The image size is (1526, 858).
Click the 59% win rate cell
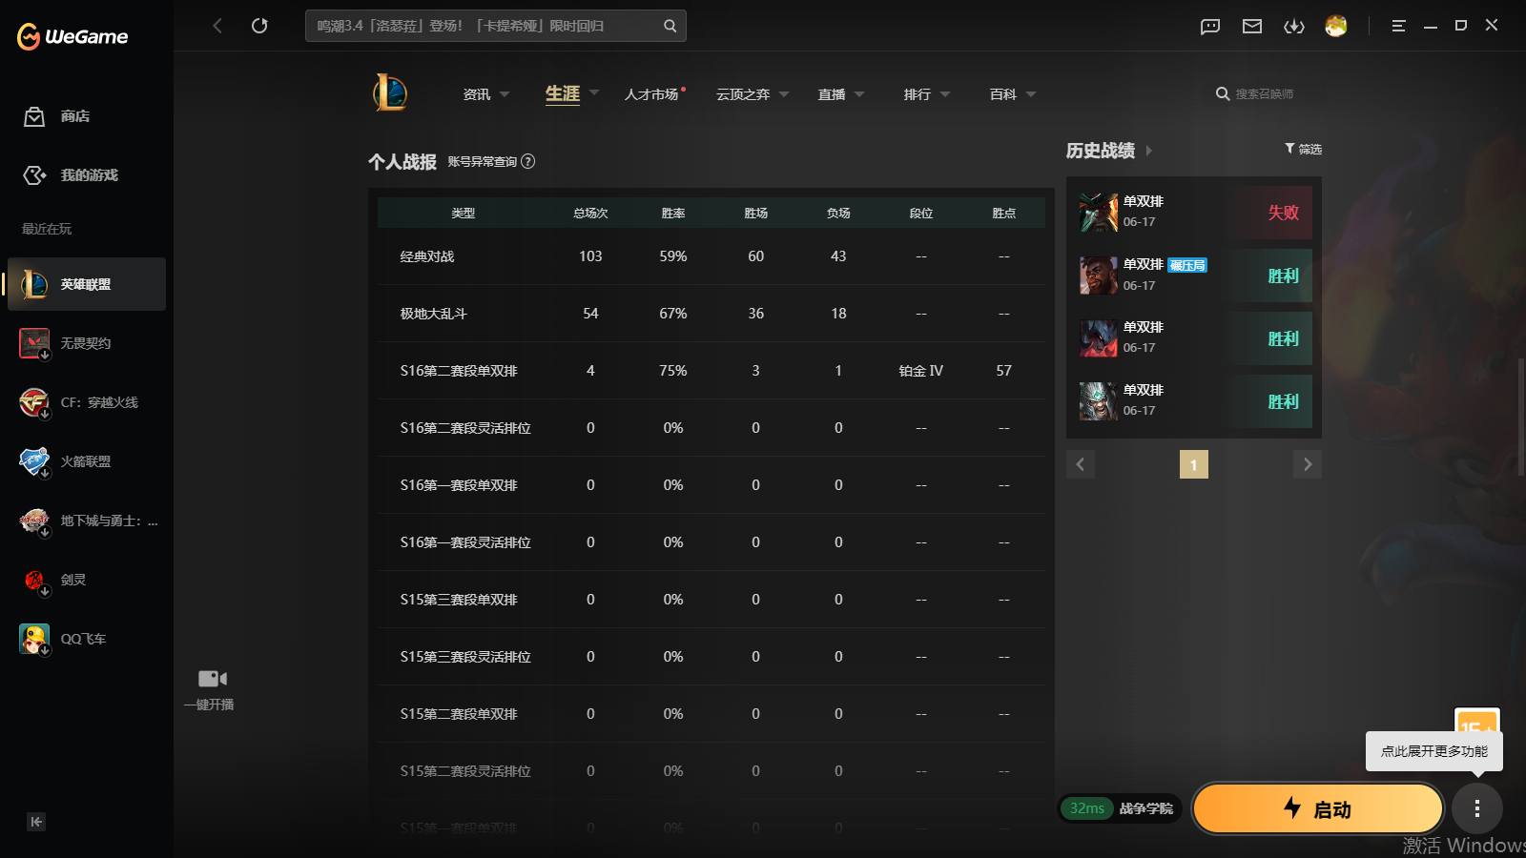673,256
